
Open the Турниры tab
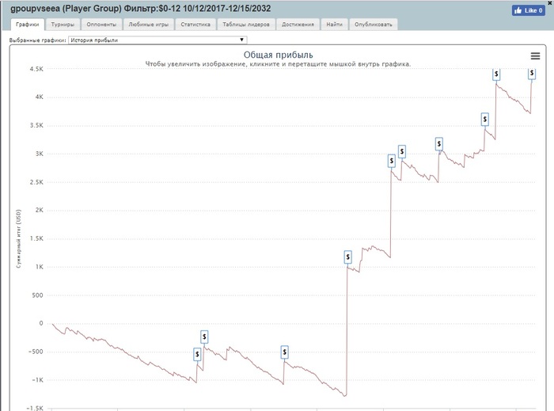[63, 25]
